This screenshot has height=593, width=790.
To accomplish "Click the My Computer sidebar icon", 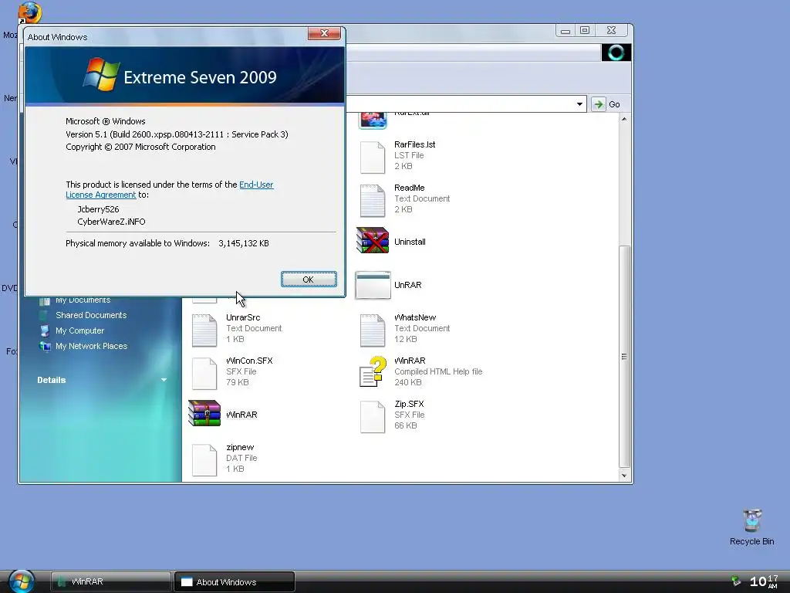I will pos(45,330).
